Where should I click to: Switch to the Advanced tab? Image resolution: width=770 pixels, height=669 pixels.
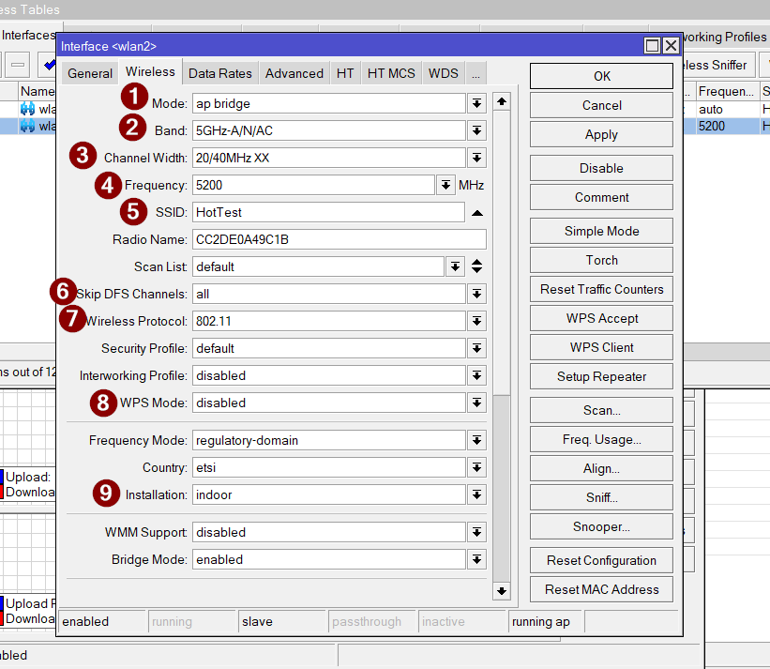tap(294, 74)
